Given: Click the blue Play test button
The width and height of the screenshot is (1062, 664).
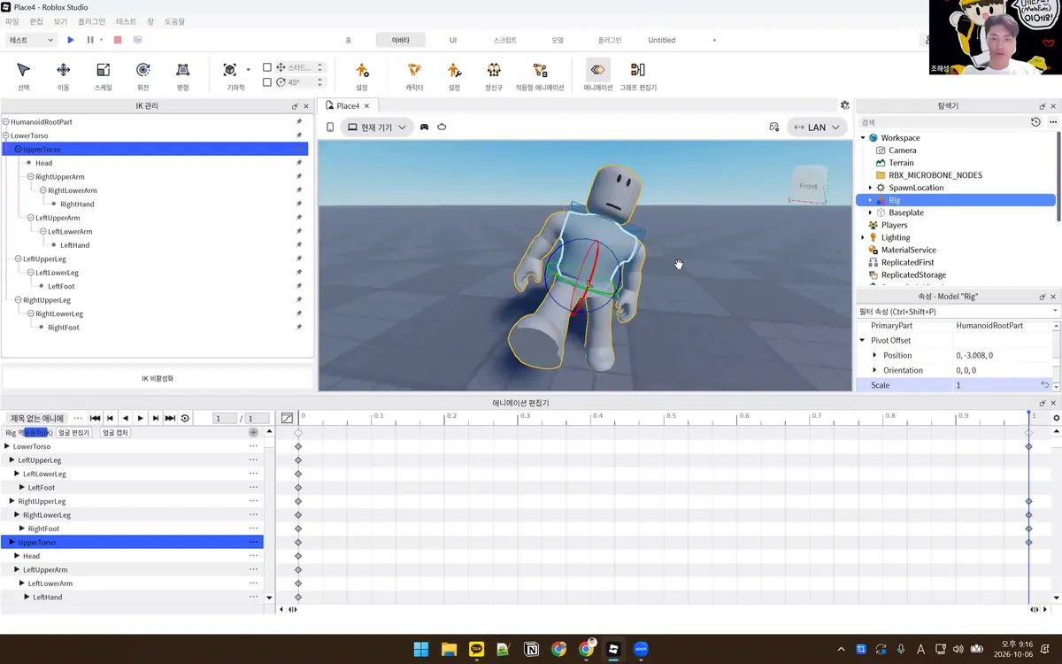Looking at the screenshot, I should pos(71,40).
